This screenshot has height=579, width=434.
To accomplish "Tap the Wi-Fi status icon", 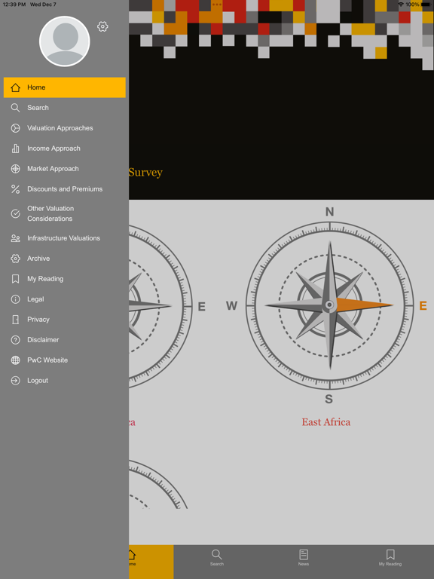I will pyautogui.click(x=401, y=5).
